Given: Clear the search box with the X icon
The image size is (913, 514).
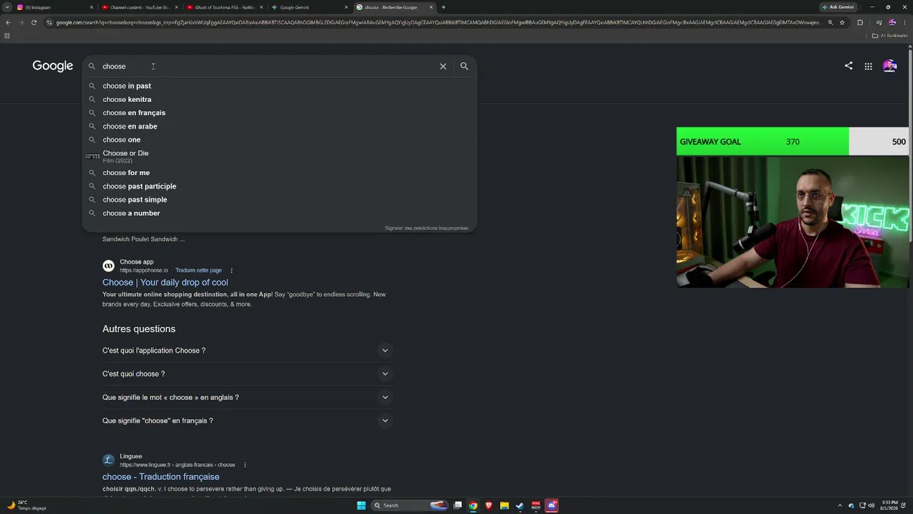Looking at the screenshot, I should pyautogui.click(x=443, y=66).
